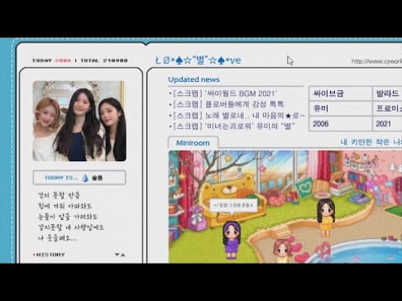402x301 pixels.
Task: Click the 2021 table cell
Action: pos(388,124)
